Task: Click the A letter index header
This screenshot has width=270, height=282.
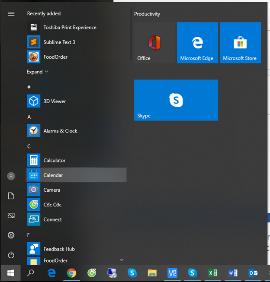Action: pyautogui.click(x=29, y=117)
